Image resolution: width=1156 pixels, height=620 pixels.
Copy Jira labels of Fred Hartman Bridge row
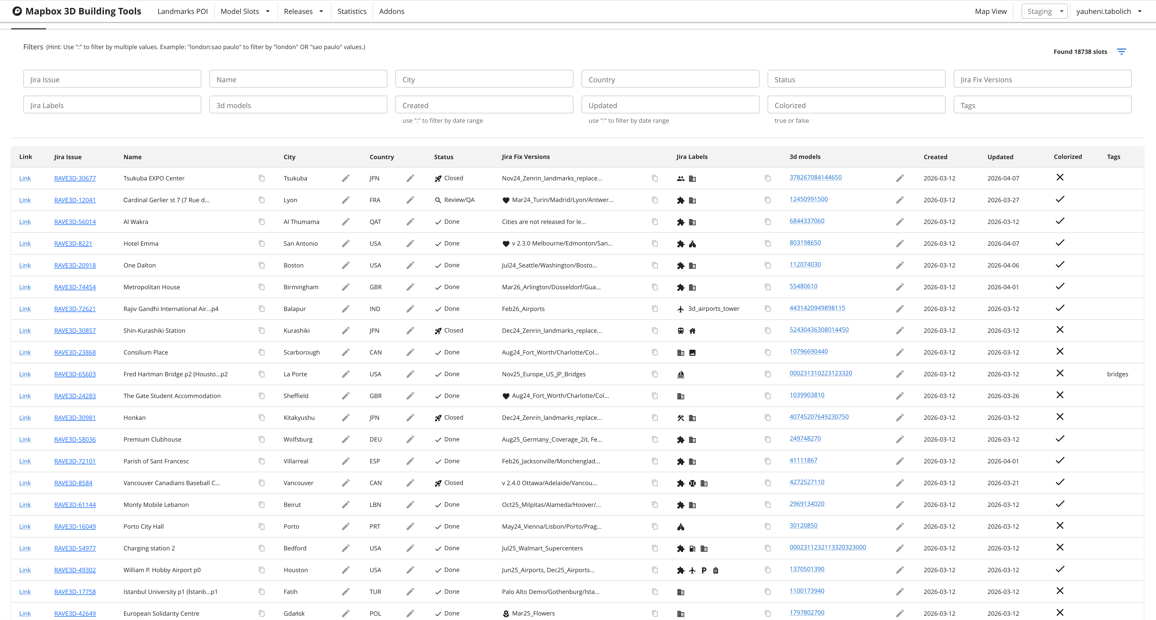click(x=768, y=374)
